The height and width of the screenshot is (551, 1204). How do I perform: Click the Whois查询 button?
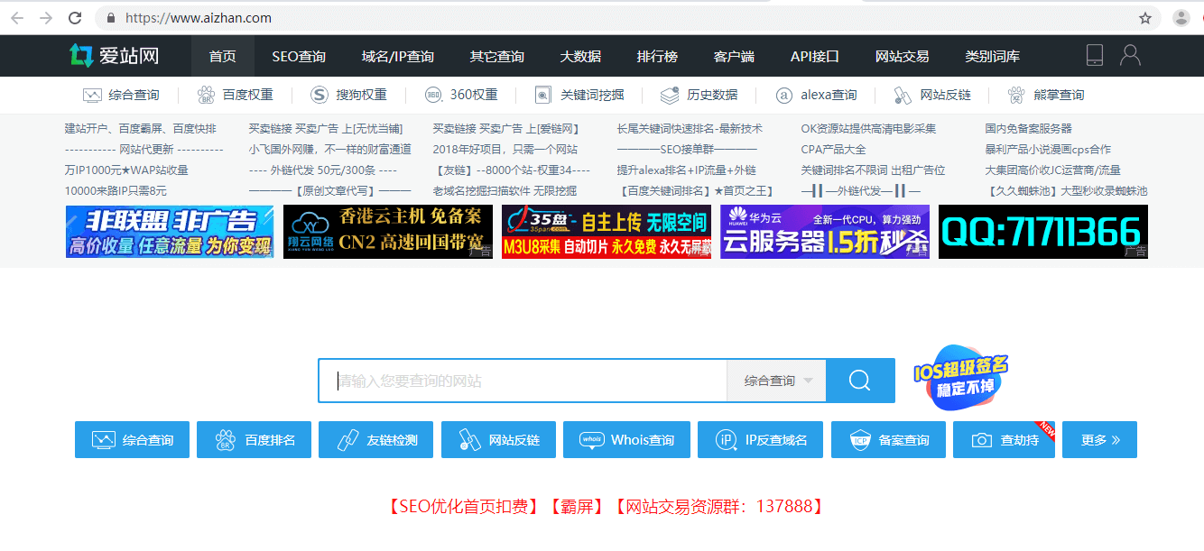click(626, 440)
